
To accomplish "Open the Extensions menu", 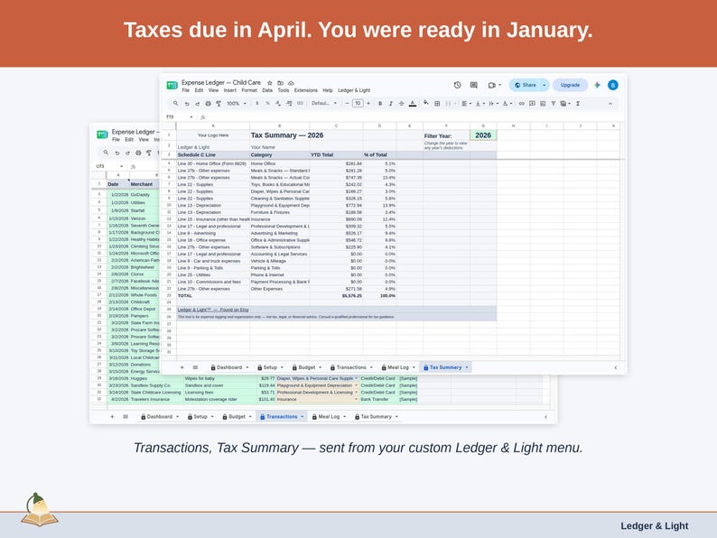I will point(306,90).
